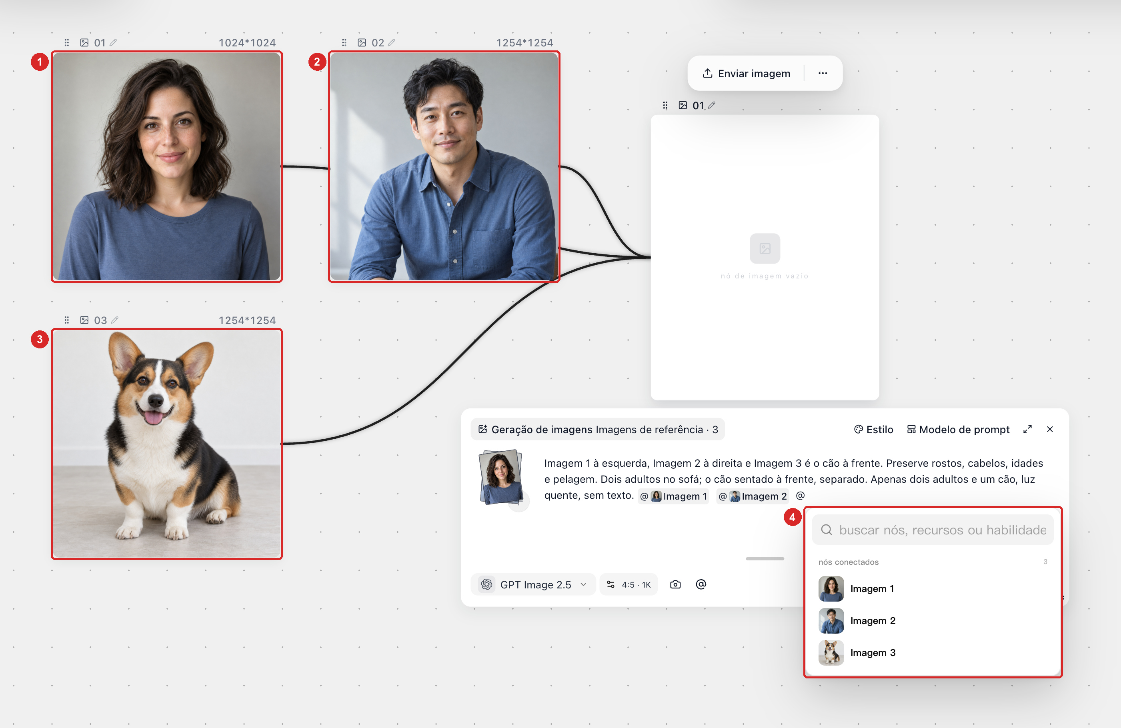Viewport: 1121px width, 728px height.
Task: Click the empty image node placeholder icon
Action: click(765, 248)
